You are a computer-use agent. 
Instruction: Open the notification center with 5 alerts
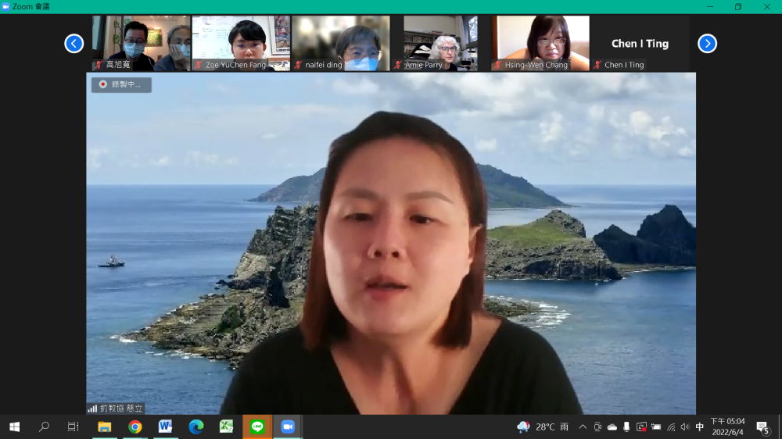[762, 427]
